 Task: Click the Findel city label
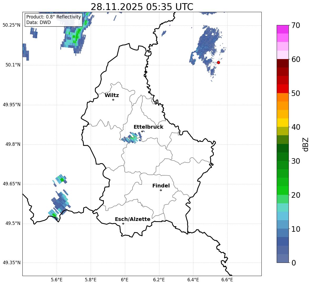161,186
